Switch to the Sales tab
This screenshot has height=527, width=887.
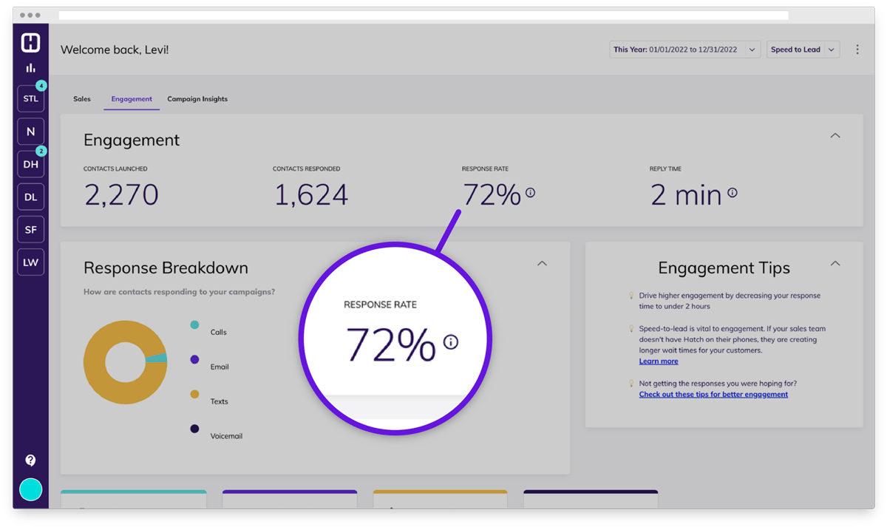(x=81, y=98)
